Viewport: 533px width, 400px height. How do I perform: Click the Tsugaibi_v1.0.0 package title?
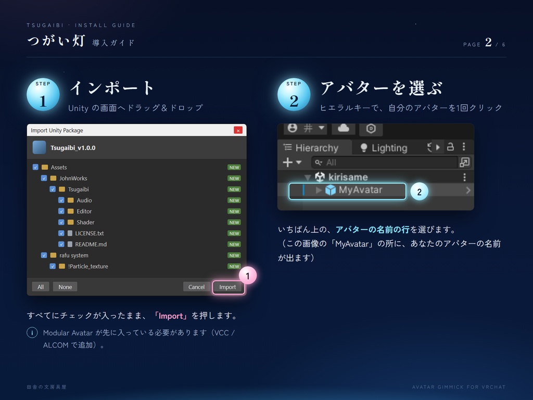(x=73, y=147)
